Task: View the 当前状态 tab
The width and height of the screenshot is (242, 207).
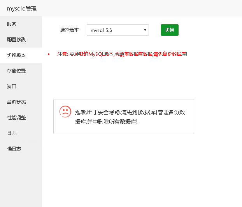Action: pos(16,102)
